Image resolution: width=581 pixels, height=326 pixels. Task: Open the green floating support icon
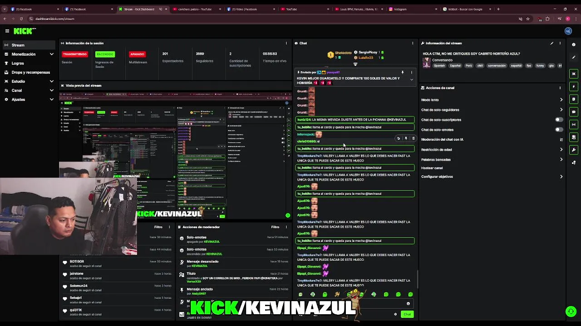point(571,311)
